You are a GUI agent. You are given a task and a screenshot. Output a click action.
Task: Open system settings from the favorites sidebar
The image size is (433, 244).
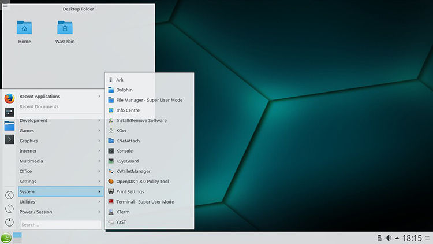[x=9, y=112]
